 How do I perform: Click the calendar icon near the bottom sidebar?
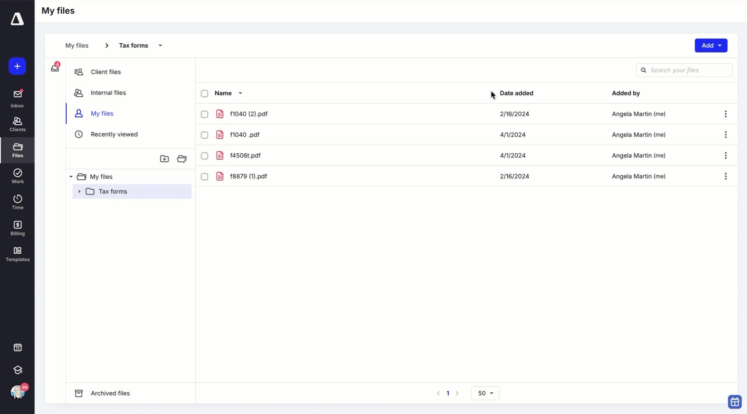click(x=17, y=347)
